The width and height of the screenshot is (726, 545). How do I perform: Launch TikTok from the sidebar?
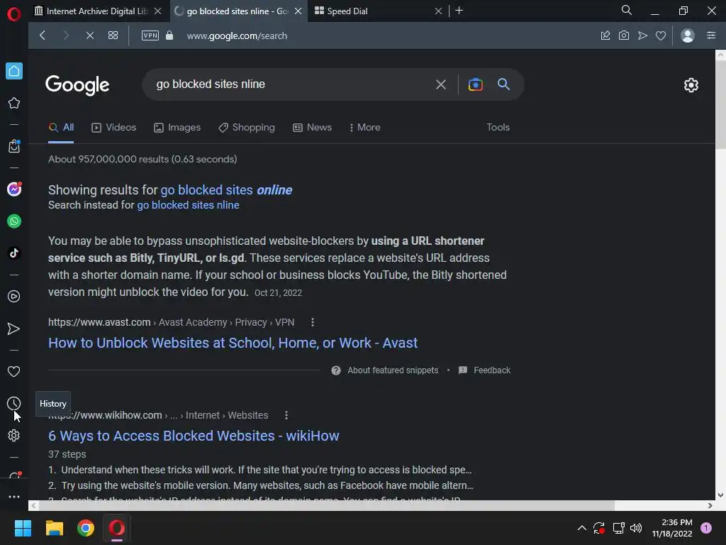(x=14, y=253)
